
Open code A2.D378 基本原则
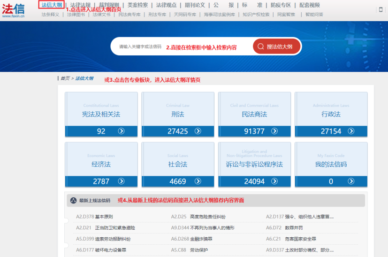[94, 217]
